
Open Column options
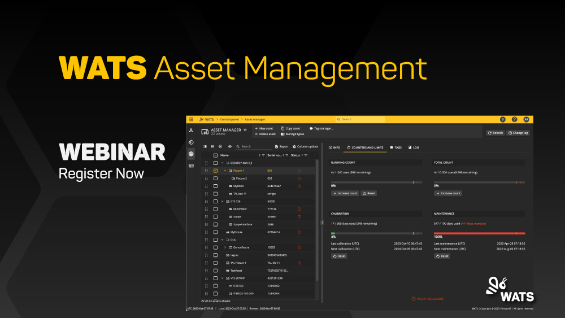tap(306, 147)
